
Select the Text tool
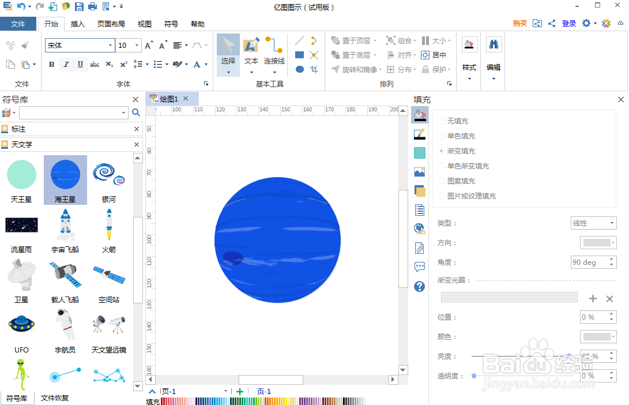[x=251, y=55]
